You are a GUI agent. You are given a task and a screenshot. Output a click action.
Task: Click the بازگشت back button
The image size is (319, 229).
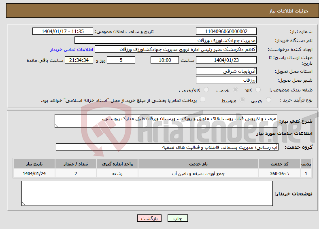[149, 218]
